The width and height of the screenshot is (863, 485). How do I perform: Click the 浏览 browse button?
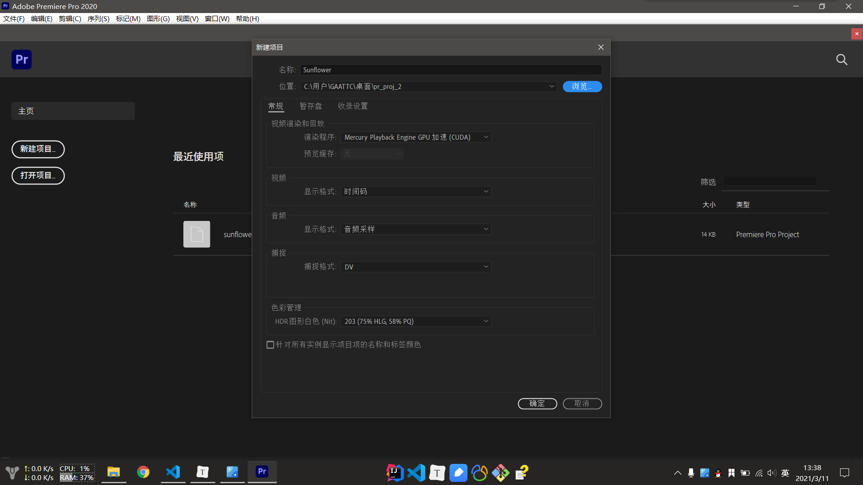pos(582,86)
